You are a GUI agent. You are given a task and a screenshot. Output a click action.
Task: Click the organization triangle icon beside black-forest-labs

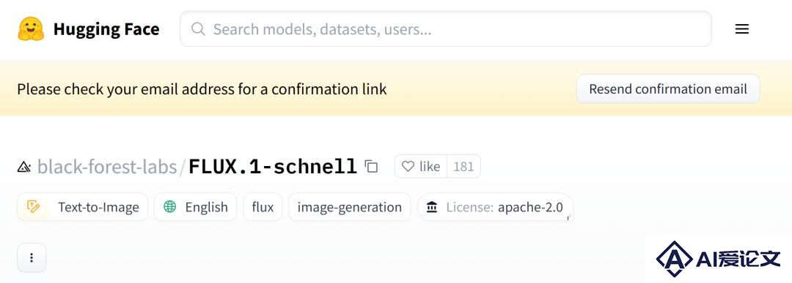click(24, 167)
